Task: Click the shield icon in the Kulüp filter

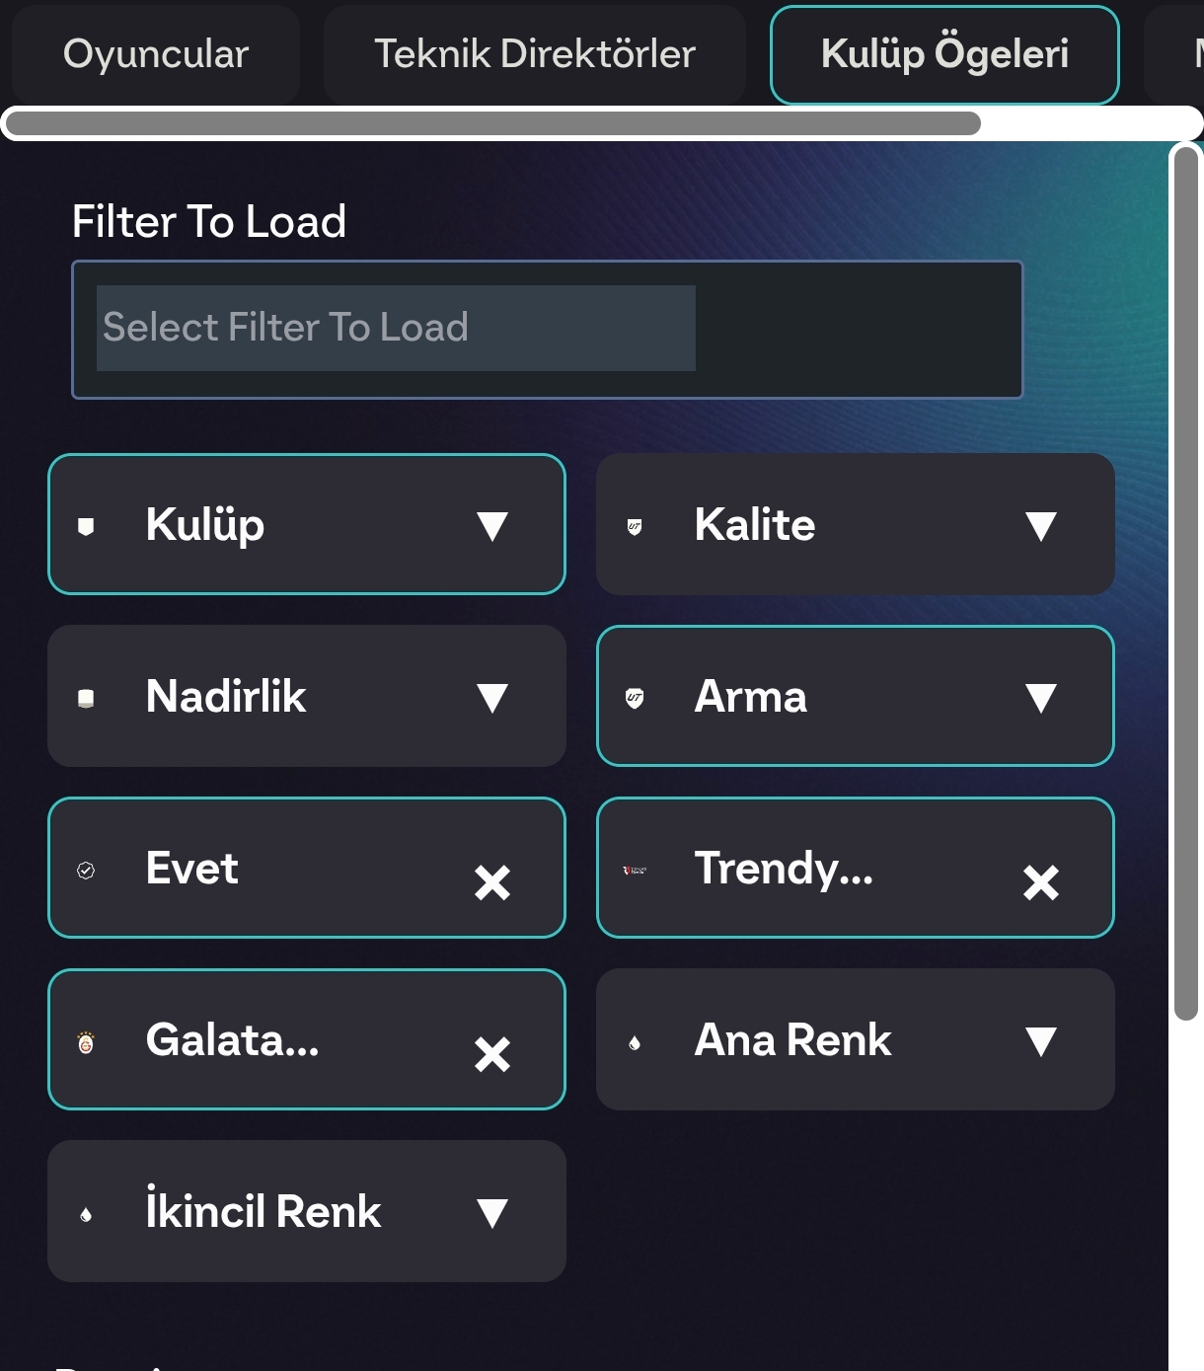Action: click(86, 526)
